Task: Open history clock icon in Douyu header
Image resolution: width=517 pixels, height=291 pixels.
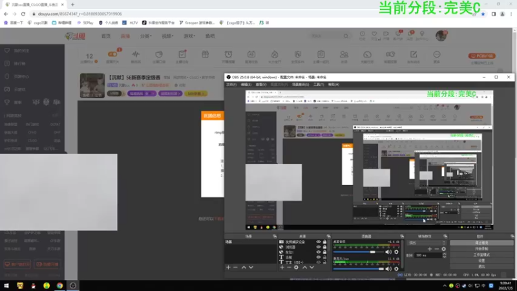Action: [363, 36]
